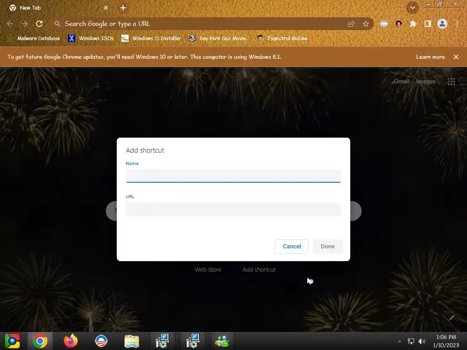Open the clock showing 1:06 PM
The height and width of the screenshot is (350, 467).
[446, 341]
